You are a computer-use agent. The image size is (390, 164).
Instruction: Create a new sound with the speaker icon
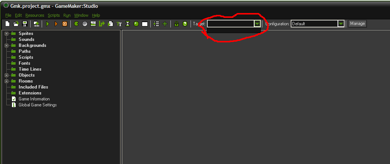point(85,24)
